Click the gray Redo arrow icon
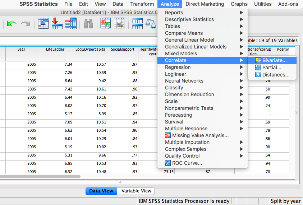This screenshot has width=303, height=205. [26, 24]
